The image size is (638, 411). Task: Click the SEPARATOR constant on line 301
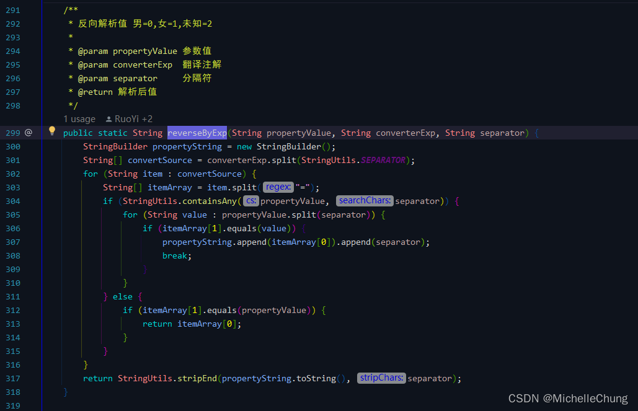pos(383,160)
